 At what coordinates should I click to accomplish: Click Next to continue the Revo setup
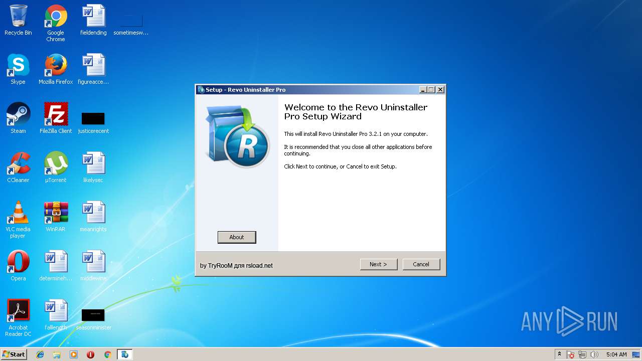click(x=379, y=264)
